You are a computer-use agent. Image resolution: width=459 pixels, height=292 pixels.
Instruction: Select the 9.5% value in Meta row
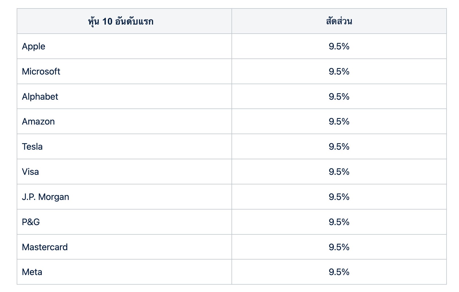point(339,272)
